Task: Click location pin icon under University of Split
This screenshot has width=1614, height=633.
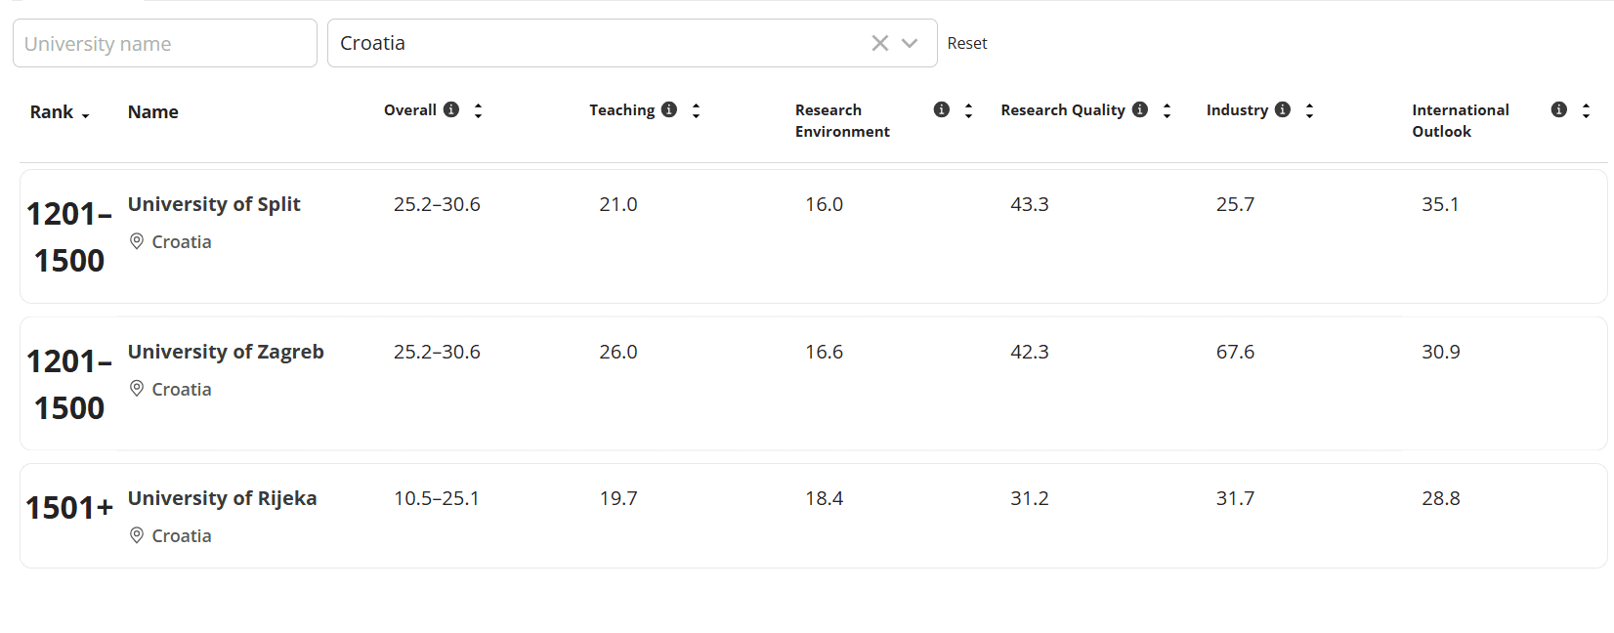Action: (137, 241)
